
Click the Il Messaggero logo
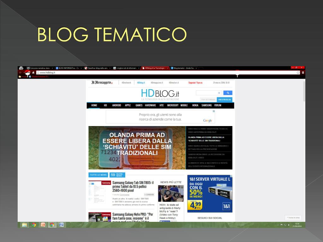pos(102,83)
